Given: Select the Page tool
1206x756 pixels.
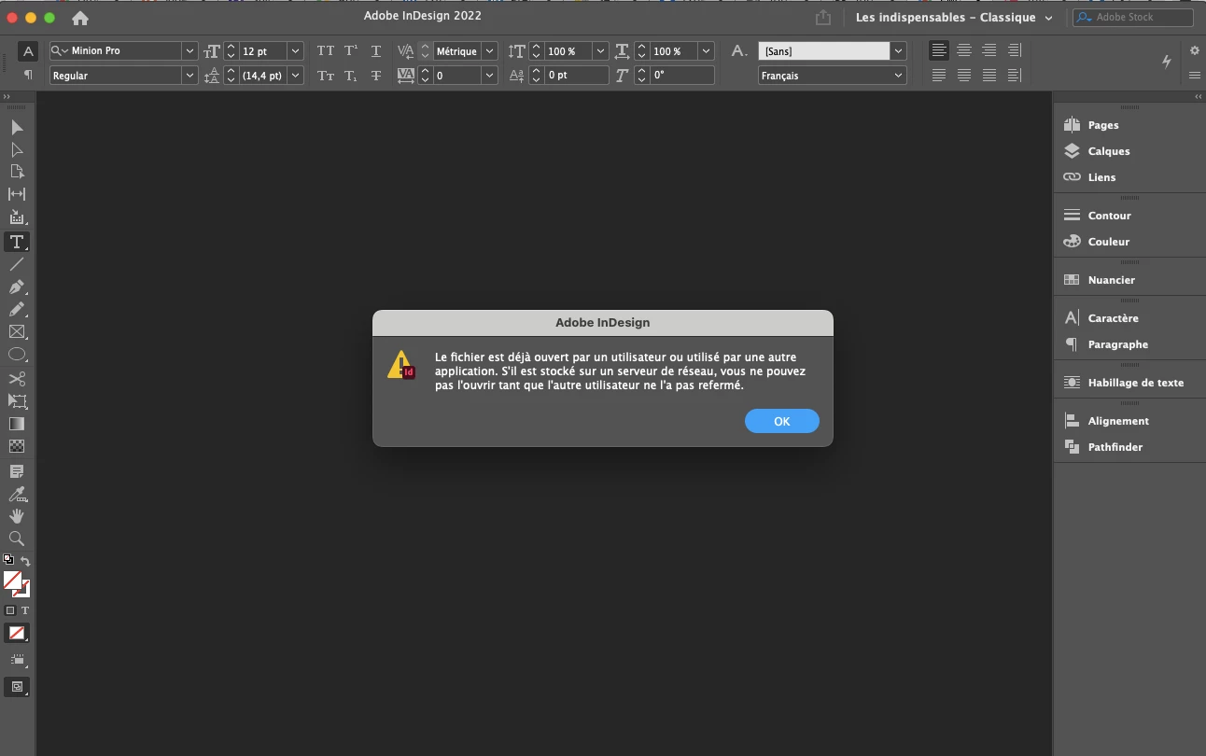Looking at the screenshot, I should (17, 172).
